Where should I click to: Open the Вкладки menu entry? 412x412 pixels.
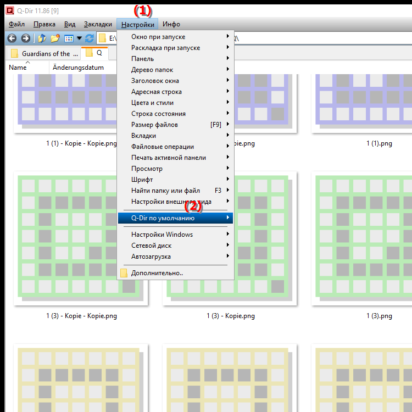(x=176, y=136)
